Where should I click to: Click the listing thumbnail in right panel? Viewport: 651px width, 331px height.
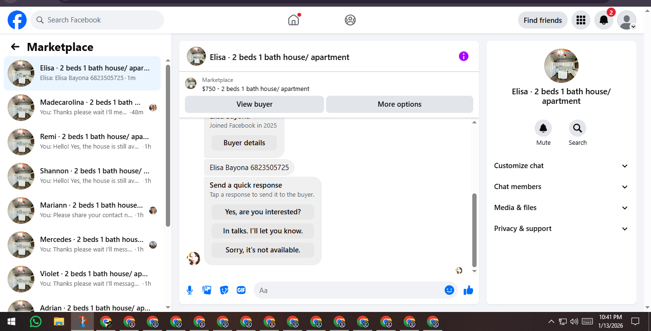561,66
